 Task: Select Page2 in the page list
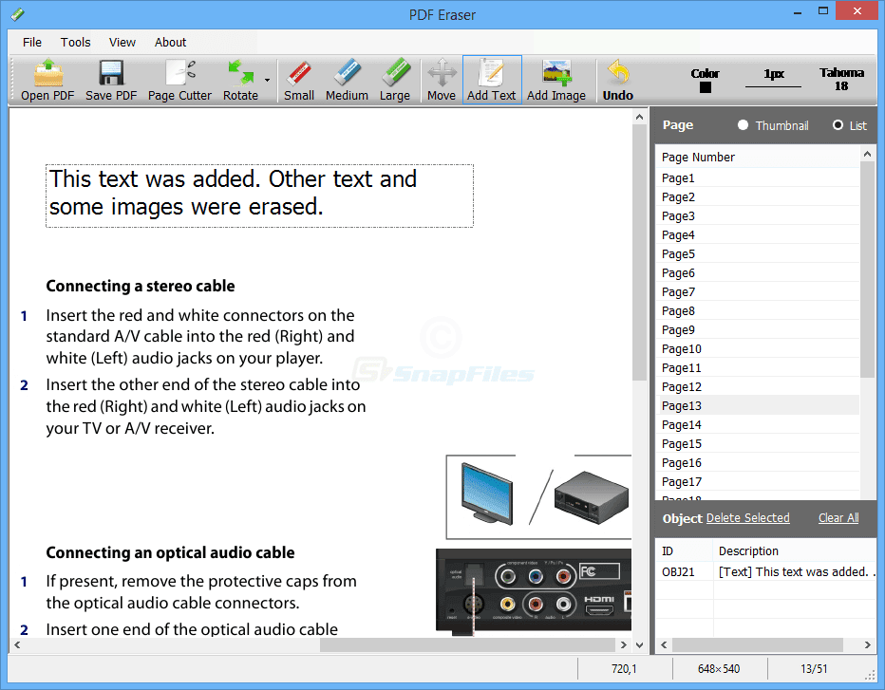tap(758, 196)
